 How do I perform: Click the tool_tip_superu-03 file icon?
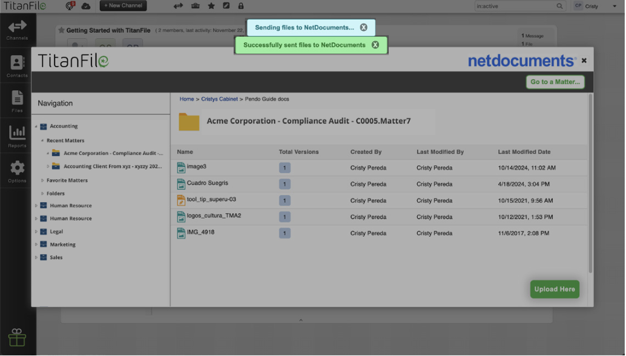click(x=181, y=200)
